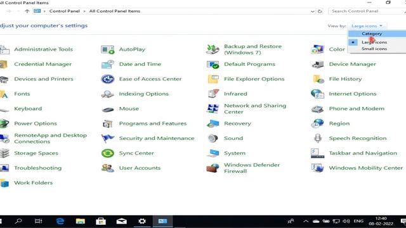Open the Troubleshooting link
This screenshot has height=228, width=406.
click(x=38, y=168)
